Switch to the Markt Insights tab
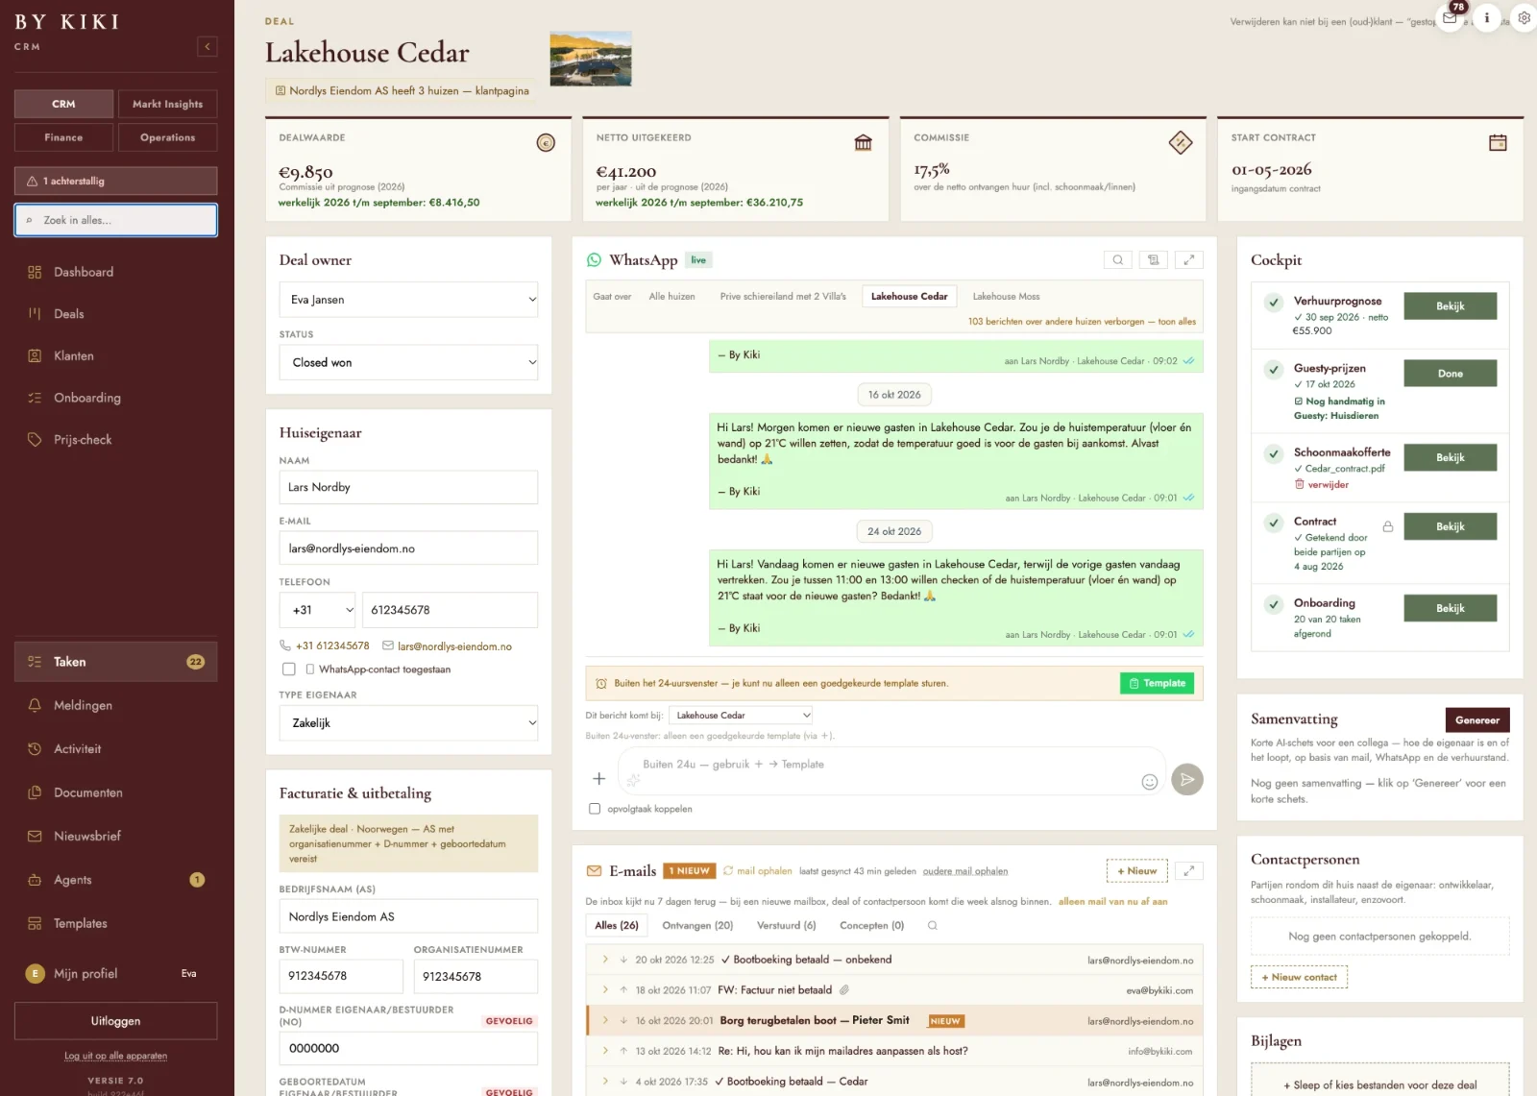The height and width of the screenshot is (1096, 1537). [168, 104]
